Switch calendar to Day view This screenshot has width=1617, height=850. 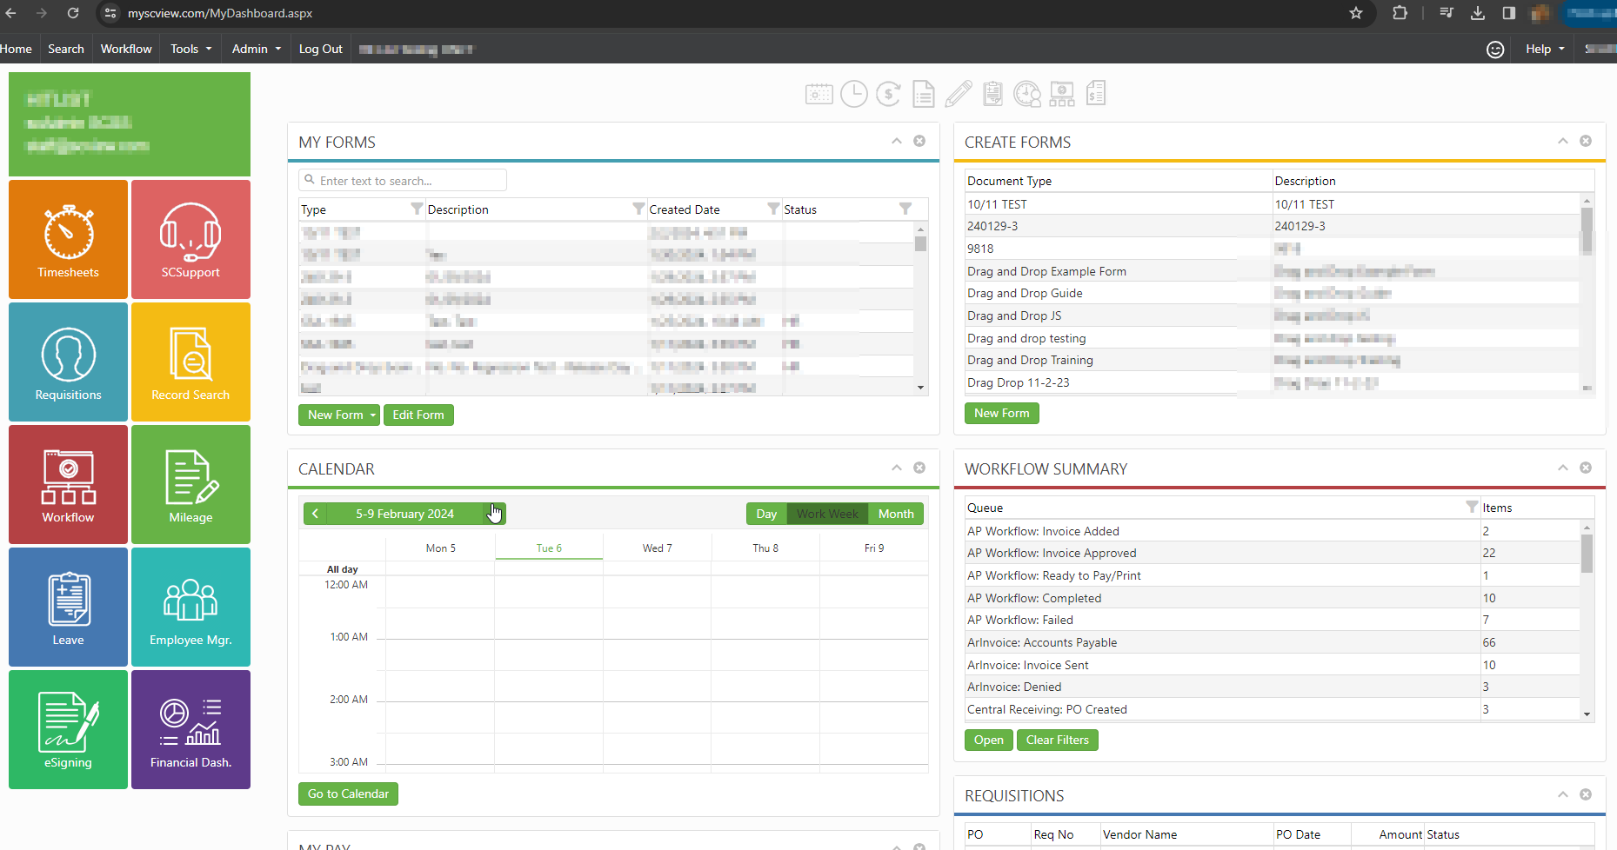[766, 514]
